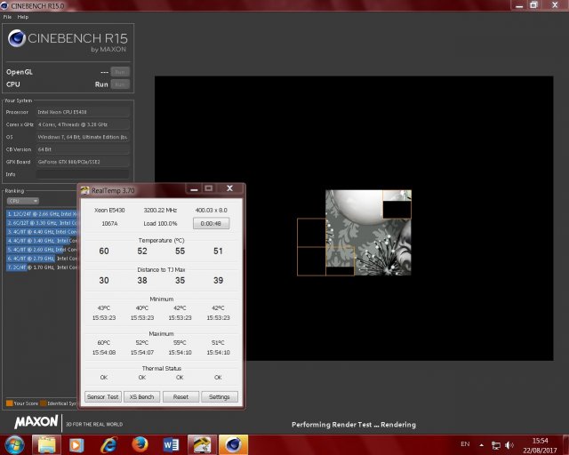This screenshot has height=455, width=569.
Task: Click the volume speaker tray icon
Action: [x=507, y=443]
